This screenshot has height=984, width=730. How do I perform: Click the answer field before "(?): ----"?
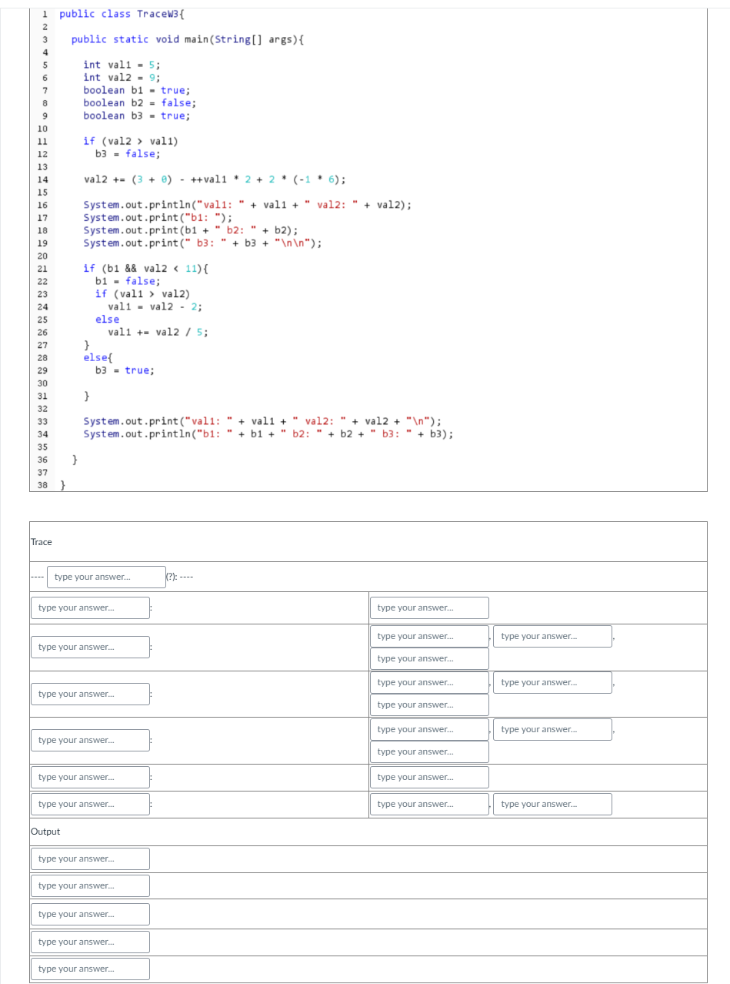click(105, 577)
